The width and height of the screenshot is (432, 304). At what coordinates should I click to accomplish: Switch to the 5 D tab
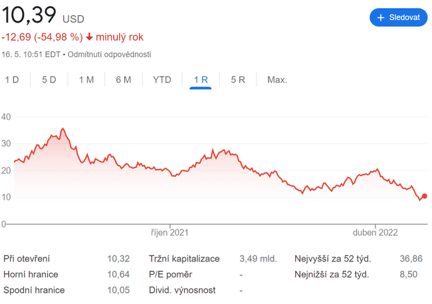tap(49, 80)
